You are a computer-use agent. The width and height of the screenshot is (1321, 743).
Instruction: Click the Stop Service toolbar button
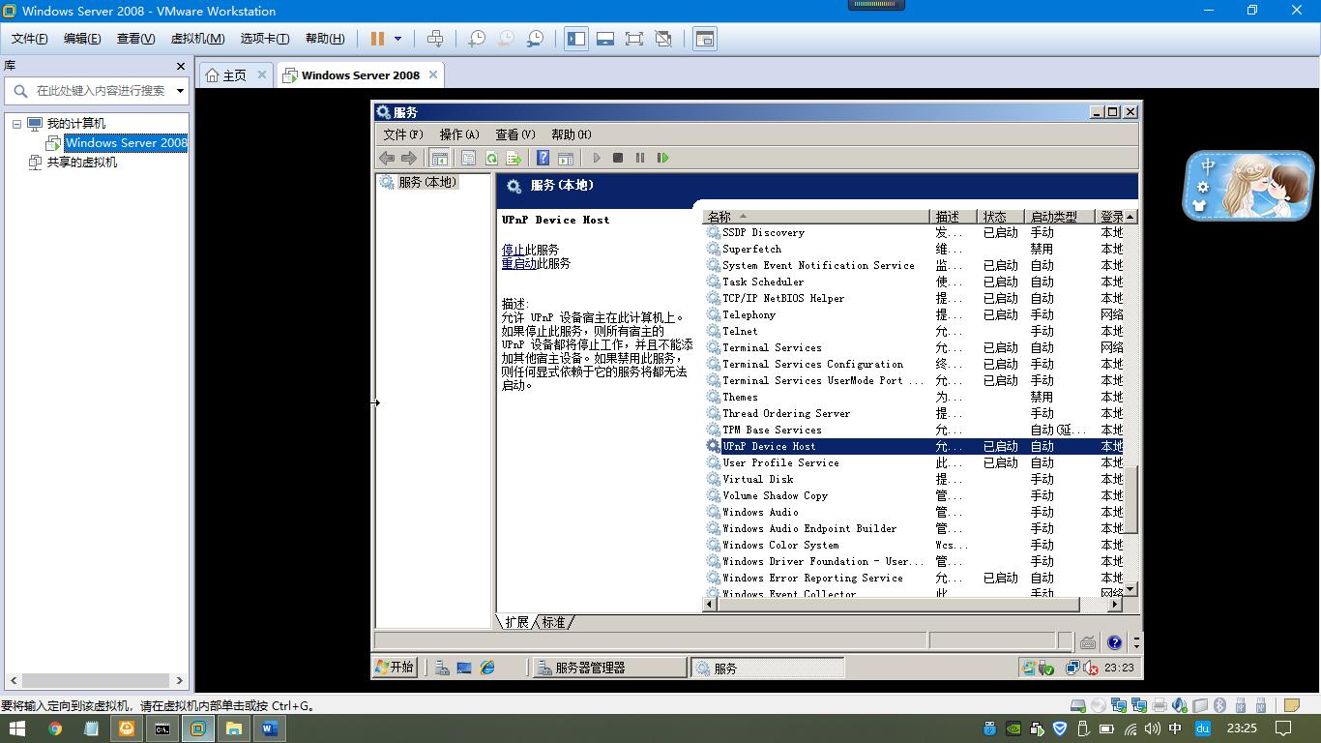[x=618, y=158]
